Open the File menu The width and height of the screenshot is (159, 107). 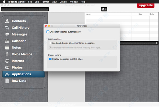pos(30,2)
